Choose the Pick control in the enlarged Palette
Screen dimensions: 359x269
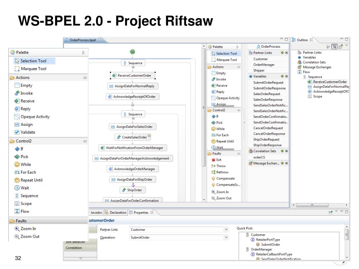[21, 157]
